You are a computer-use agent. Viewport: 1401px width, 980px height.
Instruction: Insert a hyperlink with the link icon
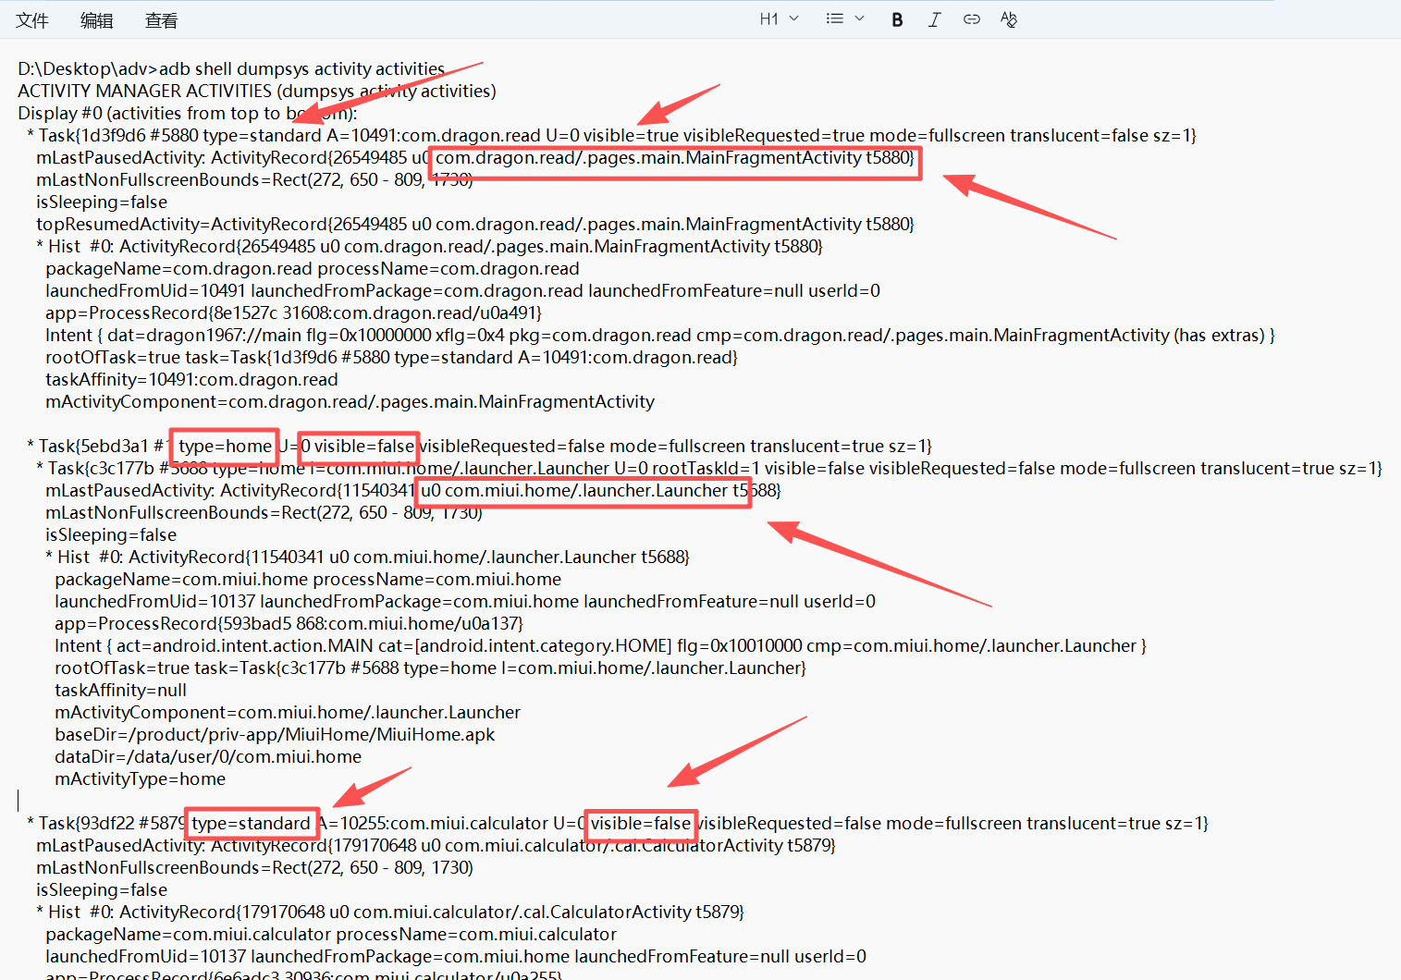[x=971, y=19]
